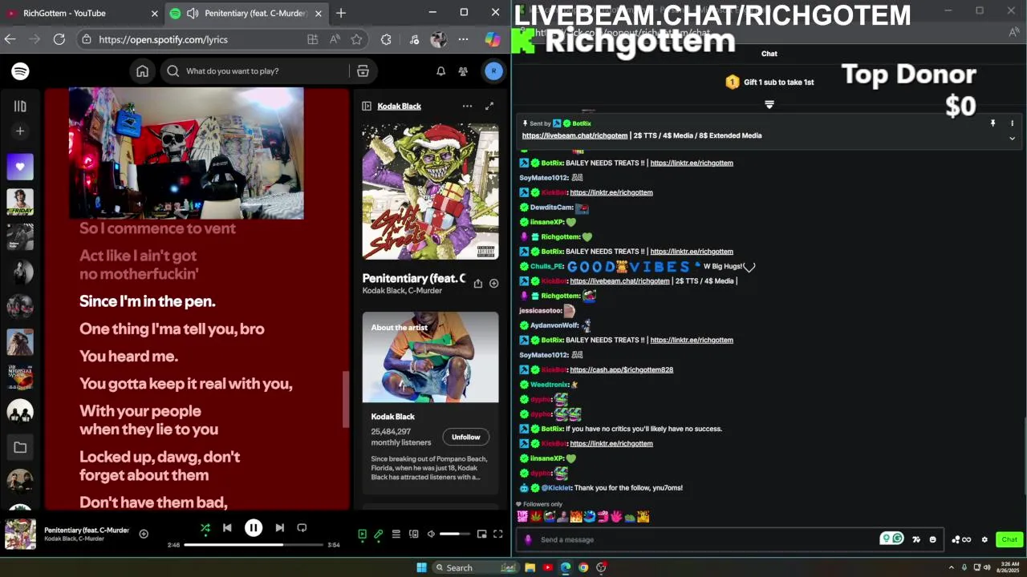
Task: Open Spotify Friend Activity icon
Action: point(463,71)
